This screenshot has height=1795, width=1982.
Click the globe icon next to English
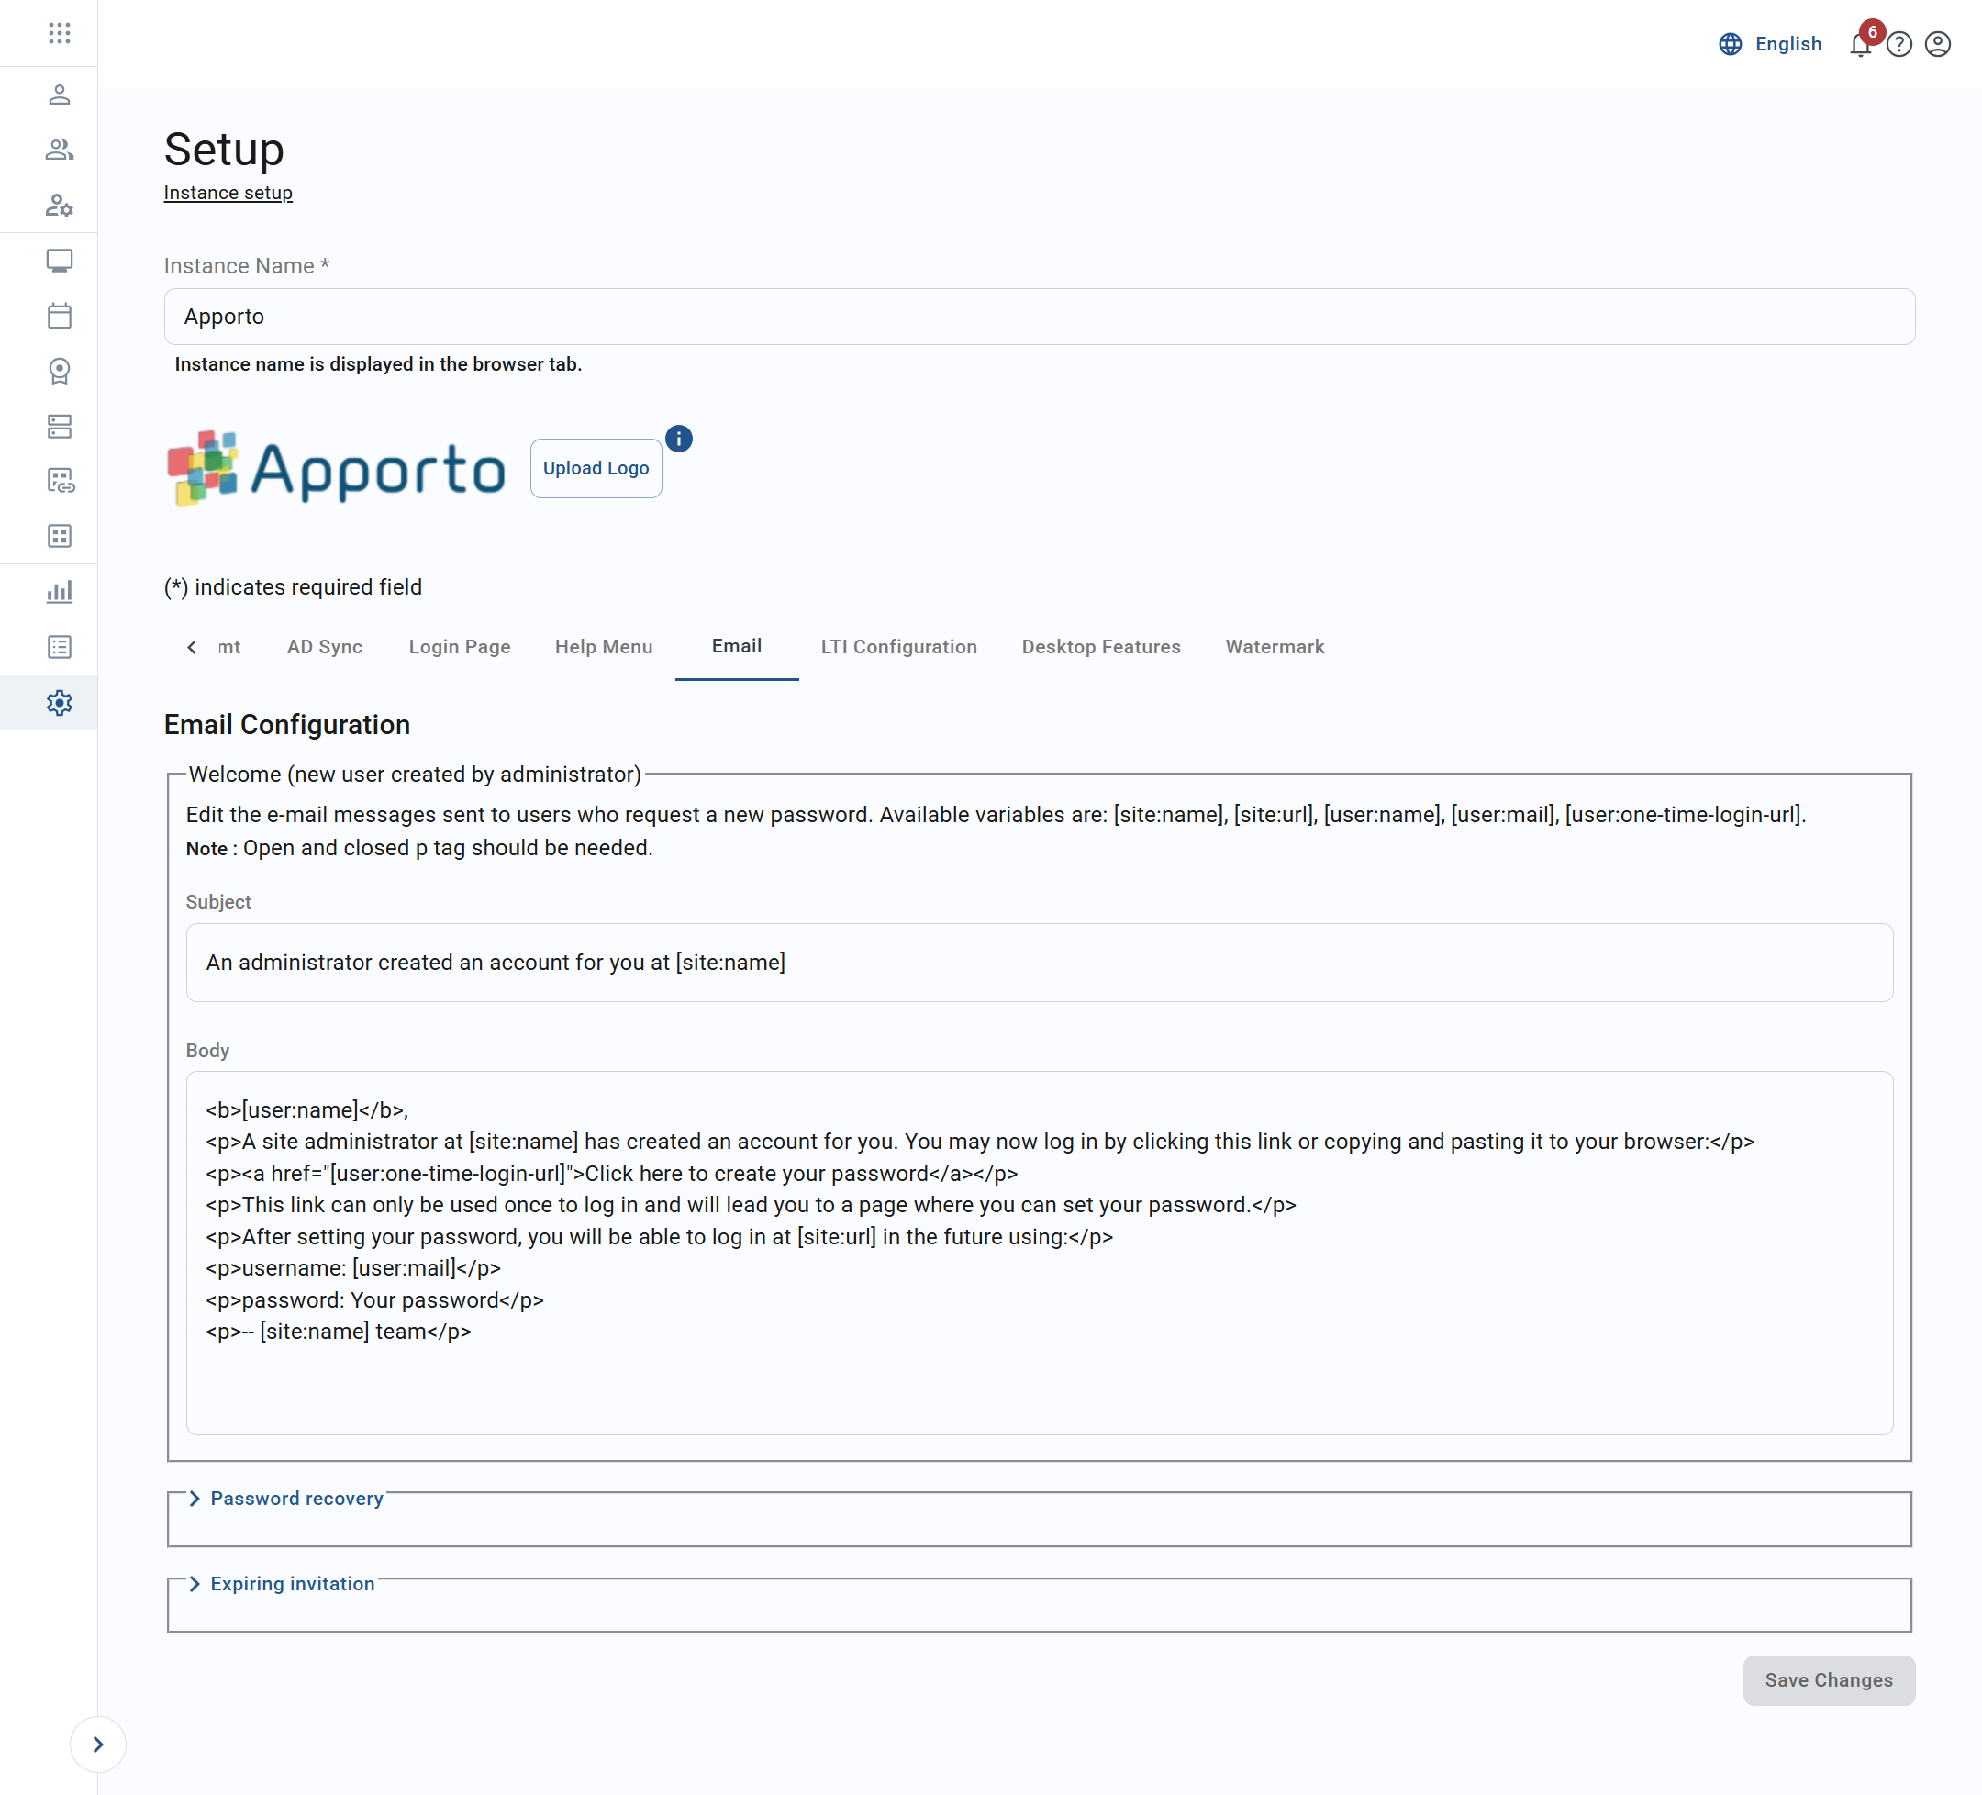[1730, 43]
